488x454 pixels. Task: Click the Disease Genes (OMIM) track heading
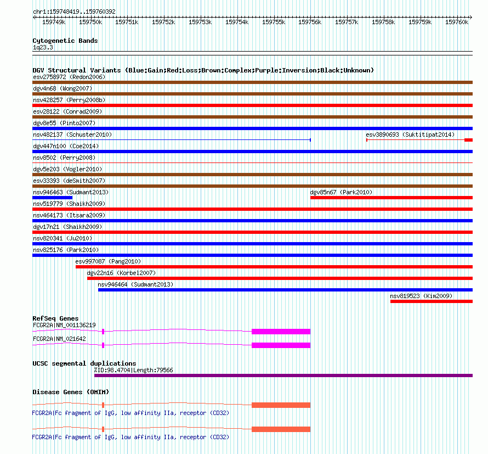tap(71, 392)
